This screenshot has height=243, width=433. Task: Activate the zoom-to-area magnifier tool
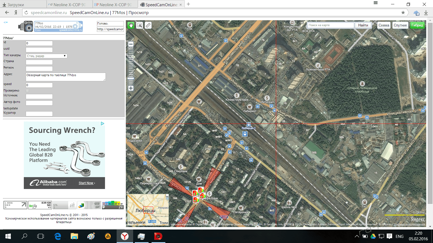click(140, 25)
